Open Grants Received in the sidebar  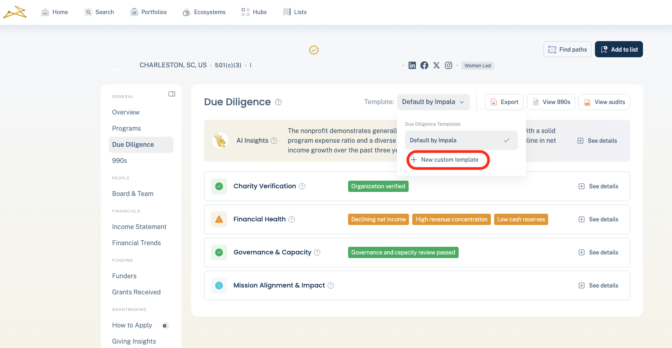coord(136,292)
